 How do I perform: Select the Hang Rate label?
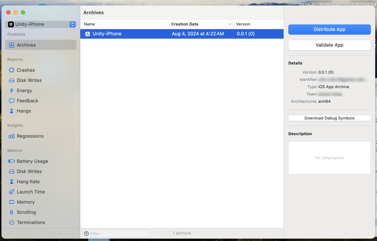pos(28,182)
